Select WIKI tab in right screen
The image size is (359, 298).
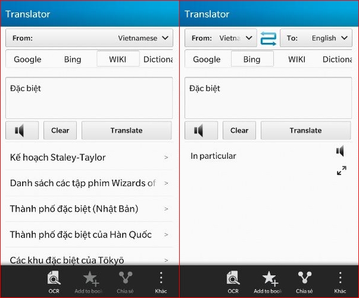pyautogui.click(x=296, y=59)
